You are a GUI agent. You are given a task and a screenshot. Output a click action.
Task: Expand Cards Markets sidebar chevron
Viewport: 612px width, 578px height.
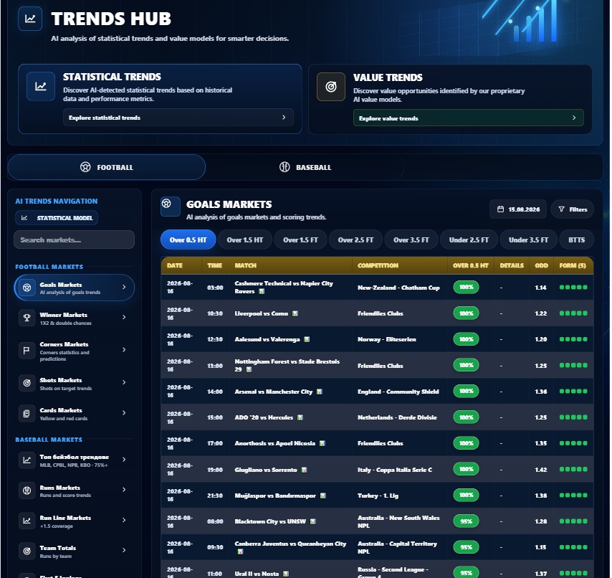(x=124, y=413)
